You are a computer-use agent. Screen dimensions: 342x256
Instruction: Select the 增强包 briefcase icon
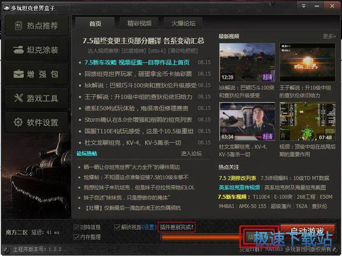[18, 74]
